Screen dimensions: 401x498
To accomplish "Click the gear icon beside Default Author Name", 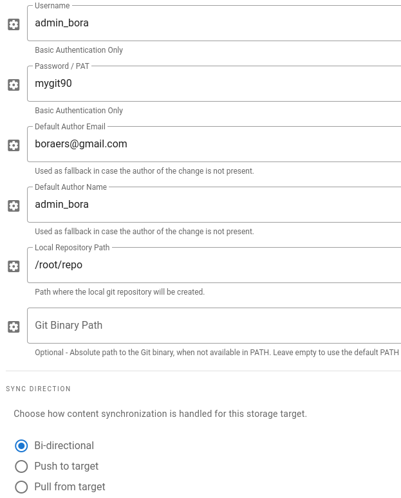I will pos(14,206).
